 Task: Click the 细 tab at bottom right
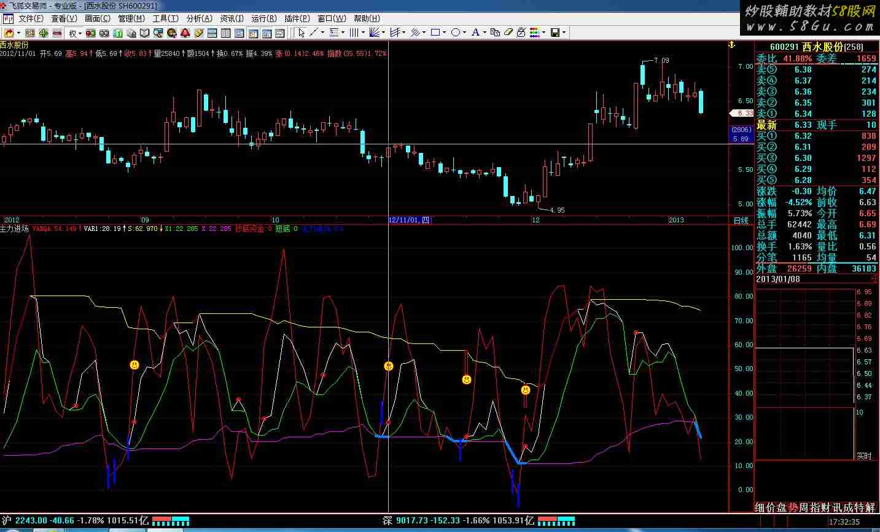click(x=760, y=507)
